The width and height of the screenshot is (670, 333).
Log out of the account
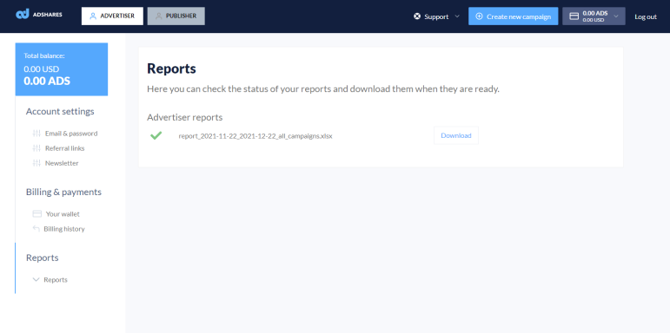[646, 16]
